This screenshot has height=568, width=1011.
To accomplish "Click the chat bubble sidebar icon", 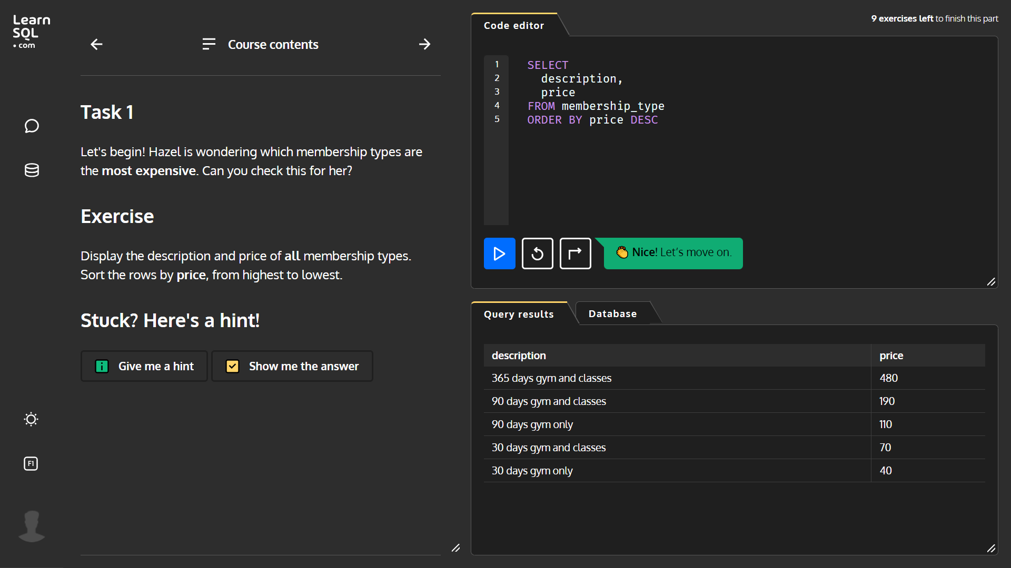I will tap(31, 126).
